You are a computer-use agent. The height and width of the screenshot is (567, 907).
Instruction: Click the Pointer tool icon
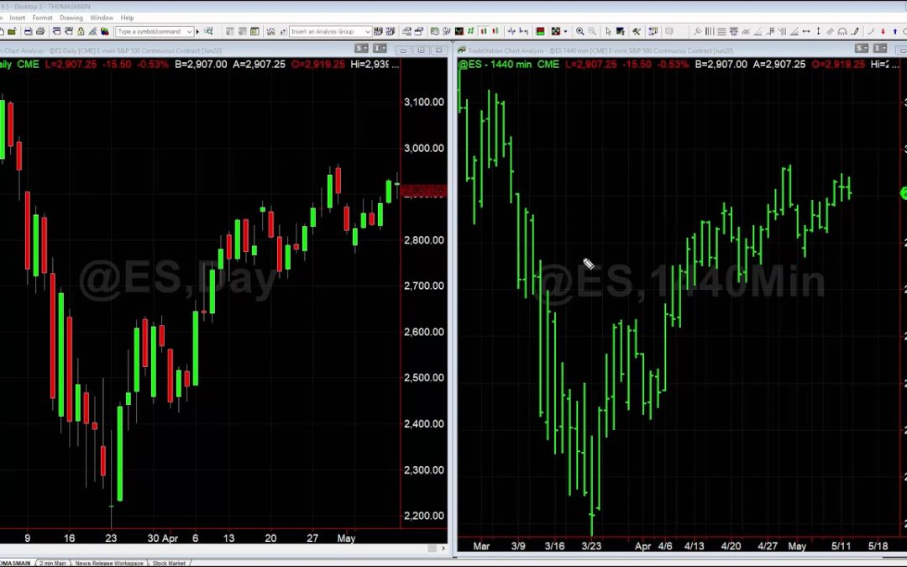(608, 32)
